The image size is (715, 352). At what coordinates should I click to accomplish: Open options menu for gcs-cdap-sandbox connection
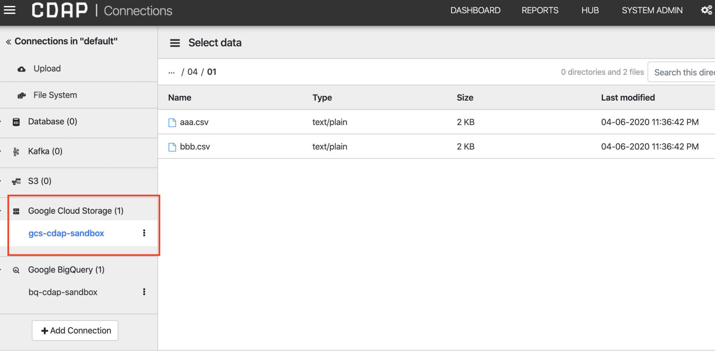pos(144,233)
